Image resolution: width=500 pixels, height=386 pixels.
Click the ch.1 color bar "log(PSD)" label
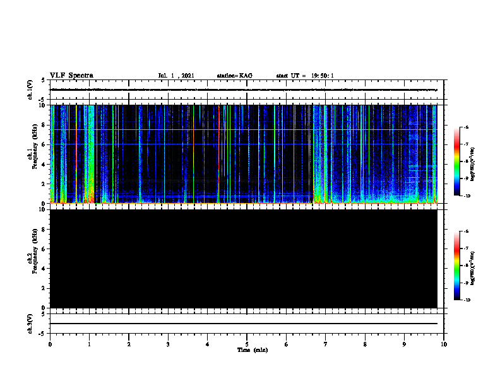click(x=473, y=165)
